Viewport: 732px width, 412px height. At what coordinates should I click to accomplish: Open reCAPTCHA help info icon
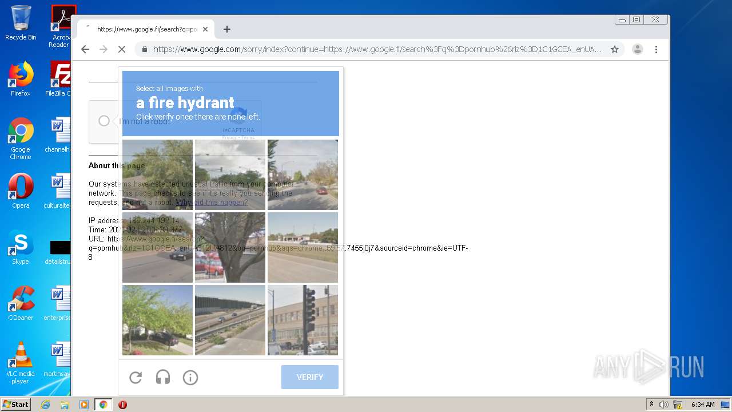tap(190, 377)
